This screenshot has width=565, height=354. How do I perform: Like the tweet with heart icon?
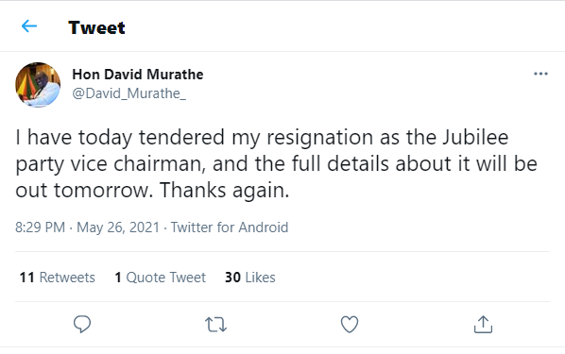(350, 324)
